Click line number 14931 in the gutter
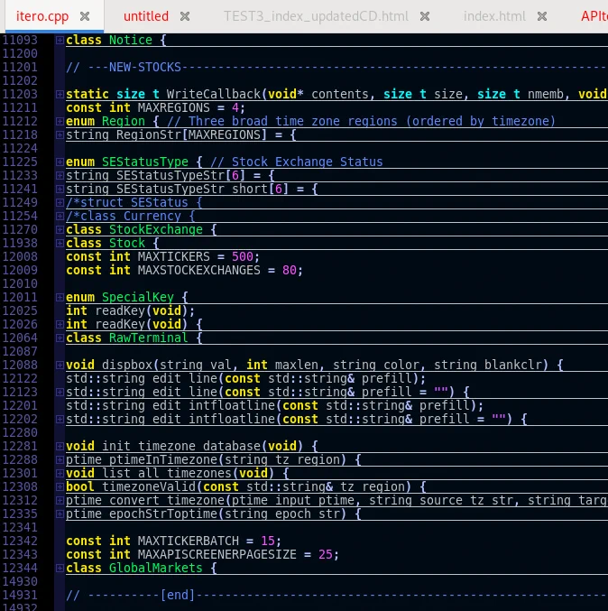The image size is (608, 611). click(20, 595)
